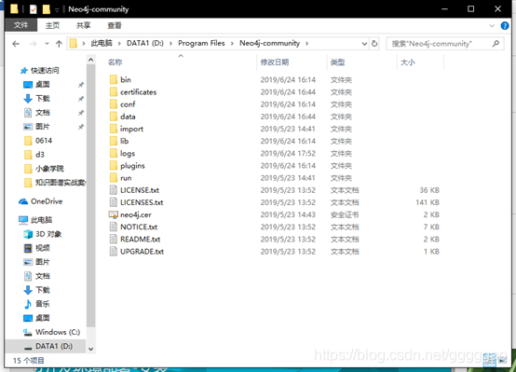Click the bin folder icon
Image resolution: width=516 pixels, height=372 pixels.
point(114,79)
